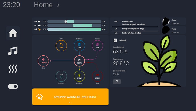Click the 63.5 % humidity value

(120, 52)
